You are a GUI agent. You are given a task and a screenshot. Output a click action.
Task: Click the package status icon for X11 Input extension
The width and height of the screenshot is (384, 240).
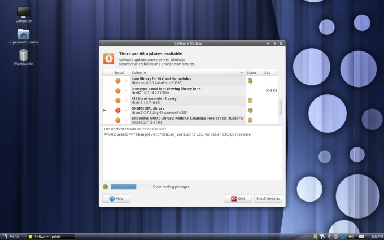click(250, 101)
